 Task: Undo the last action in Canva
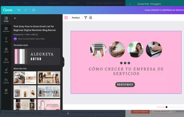pos(19,10)
